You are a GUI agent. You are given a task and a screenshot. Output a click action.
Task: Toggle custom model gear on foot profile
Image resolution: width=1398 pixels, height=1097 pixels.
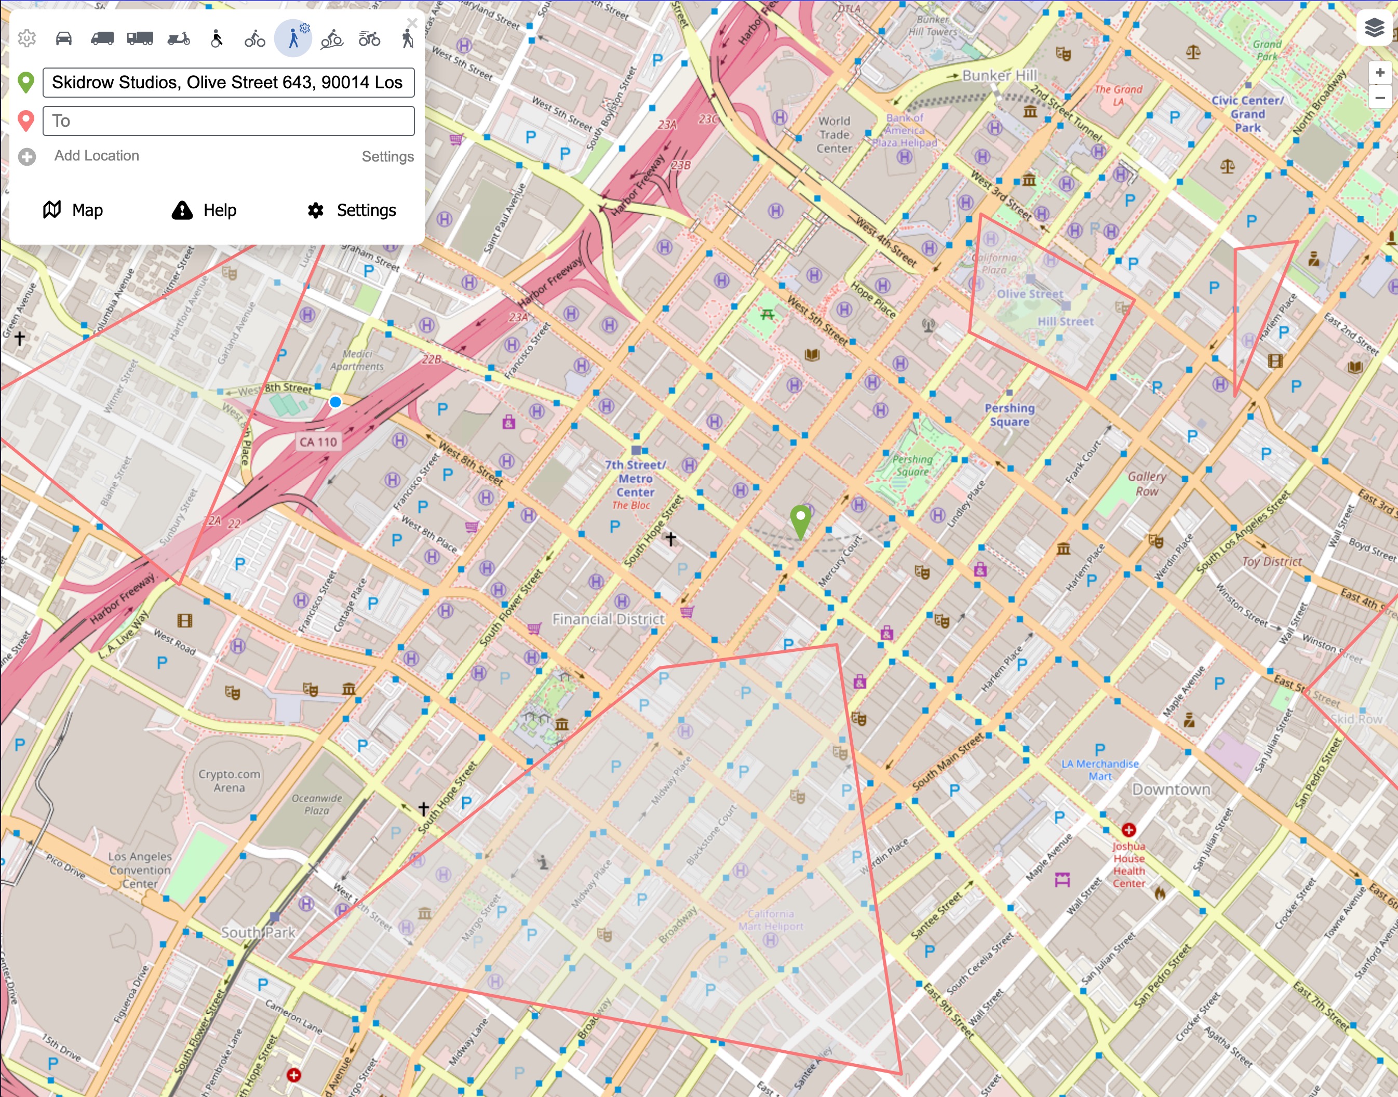point(304,28)
